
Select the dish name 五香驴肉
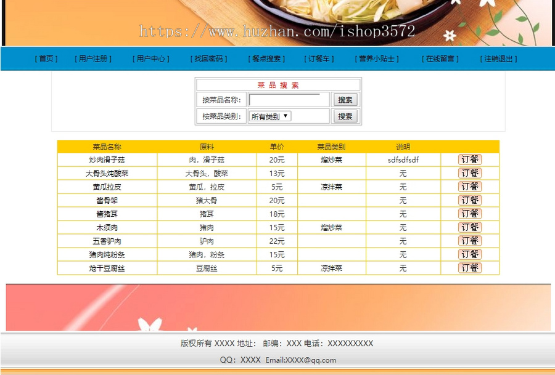point(107,241)
